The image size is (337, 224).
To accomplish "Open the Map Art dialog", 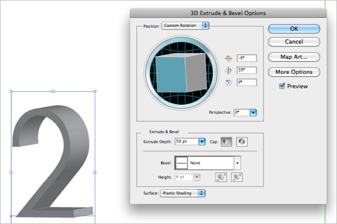I will point(294,57).
